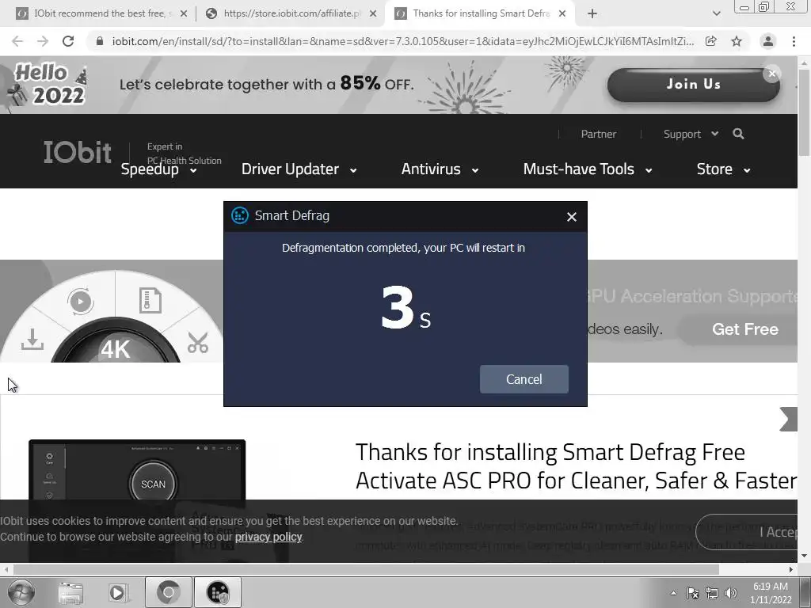Open the tab search chevron
The image size is (811, 608).
click(716, 13)
